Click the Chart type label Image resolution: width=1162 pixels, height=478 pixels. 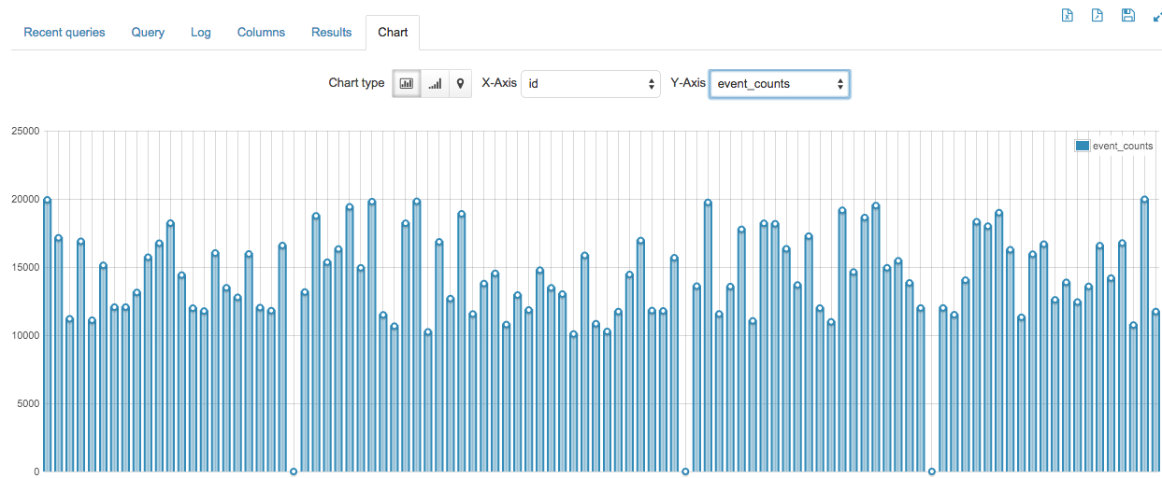[356, 83]
